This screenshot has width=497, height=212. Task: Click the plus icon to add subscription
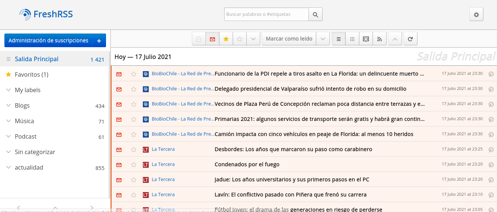point(99,41)
